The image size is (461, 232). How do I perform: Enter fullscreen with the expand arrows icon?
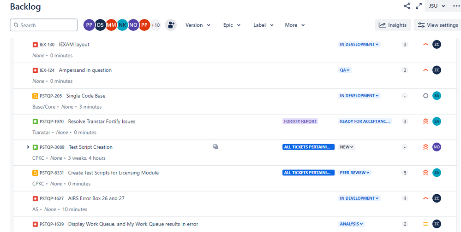click(x=419, y=6)
